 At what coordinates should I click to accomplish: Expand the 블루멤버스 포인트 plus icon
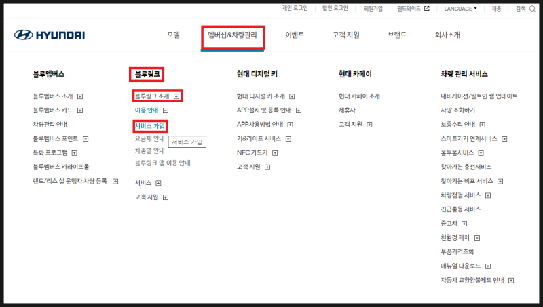pos(86,139)
